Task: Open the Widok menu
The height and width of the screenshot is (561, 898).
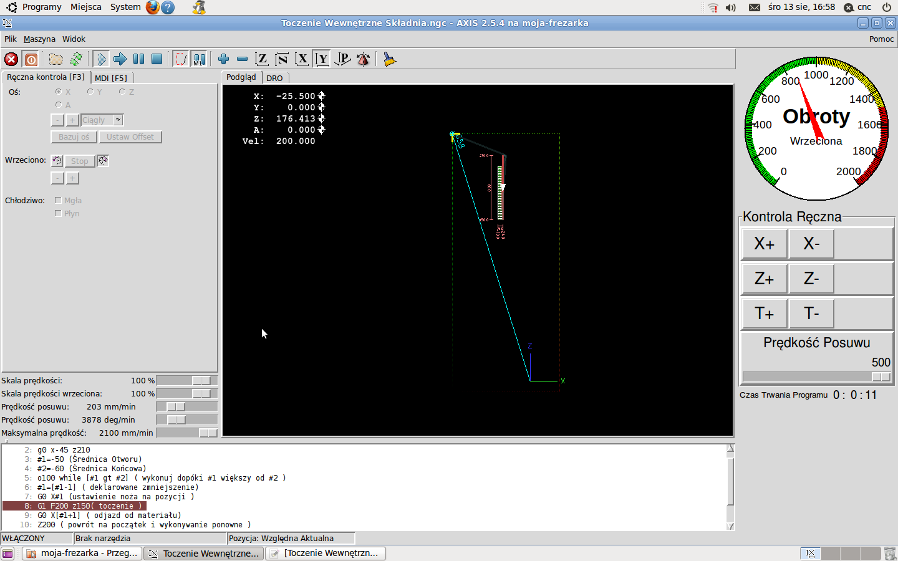Action: click(74, 39)
